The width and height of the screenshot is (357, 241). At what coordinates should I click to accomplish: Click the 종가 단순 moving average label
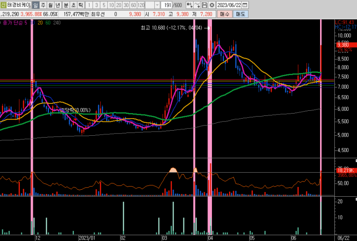point(13,23)
